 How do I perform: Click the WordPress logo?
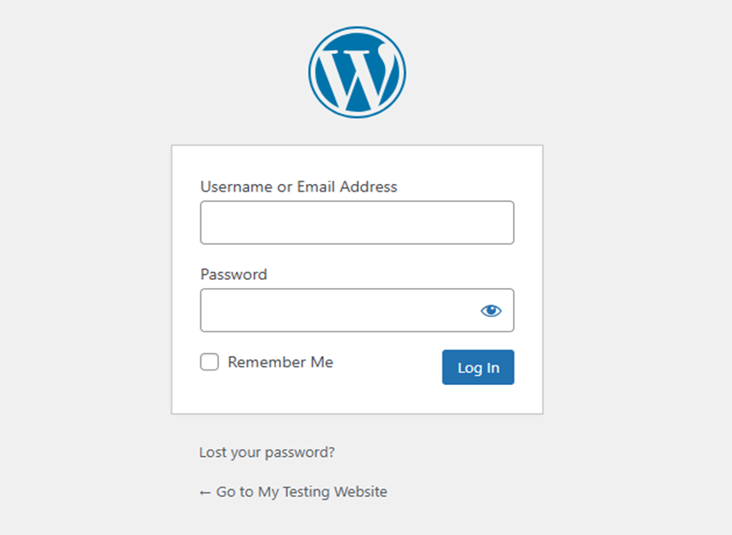tap(358, 72)
